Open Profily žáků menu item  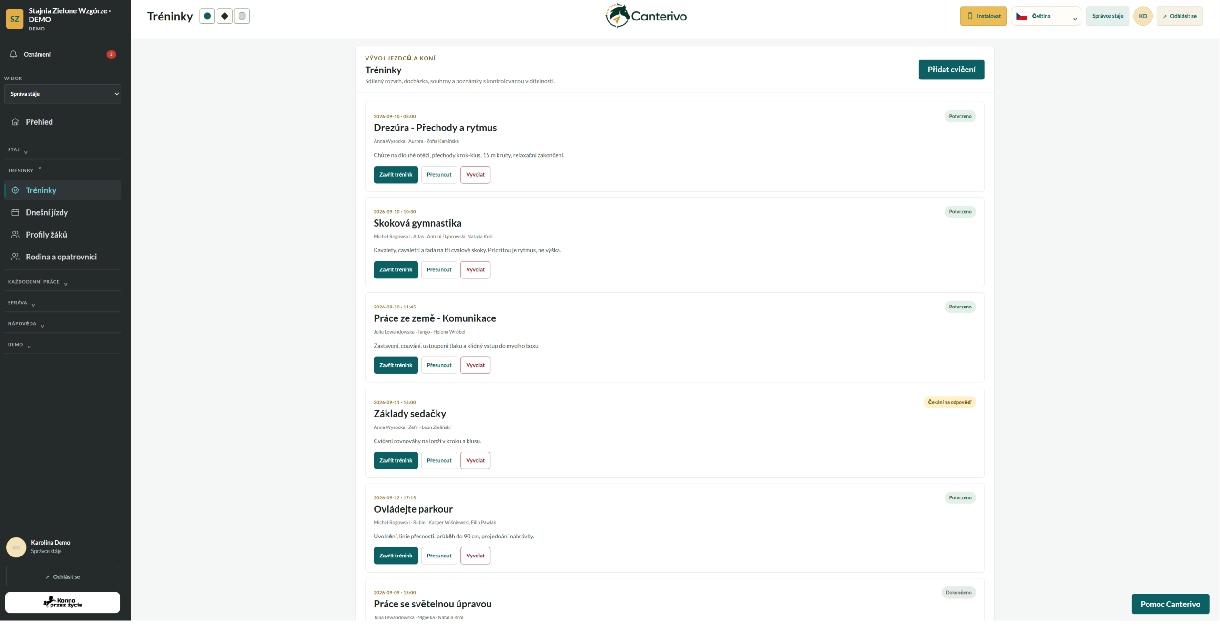pyautogui.click(x=62, y=235)
